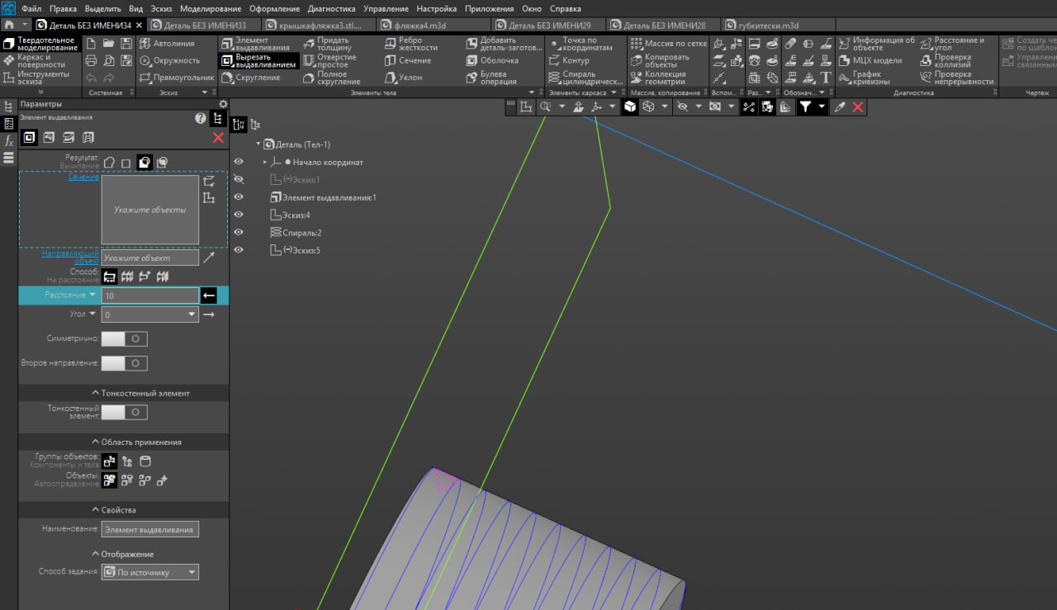Image resolution: width=1057 pixels, height=610 pixels.
Task: Hide Элемент выдавливания:1 with eye icon
Action: (x=239, y=197)
